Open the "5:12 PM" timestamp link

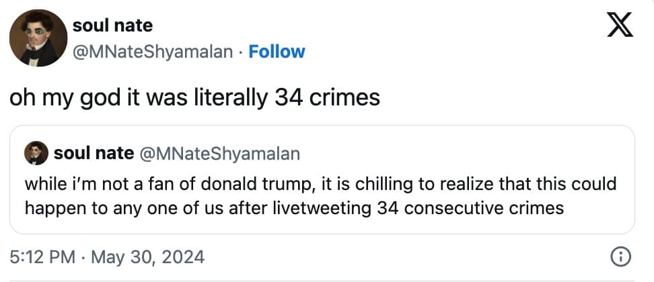click(x=40, y=256)
